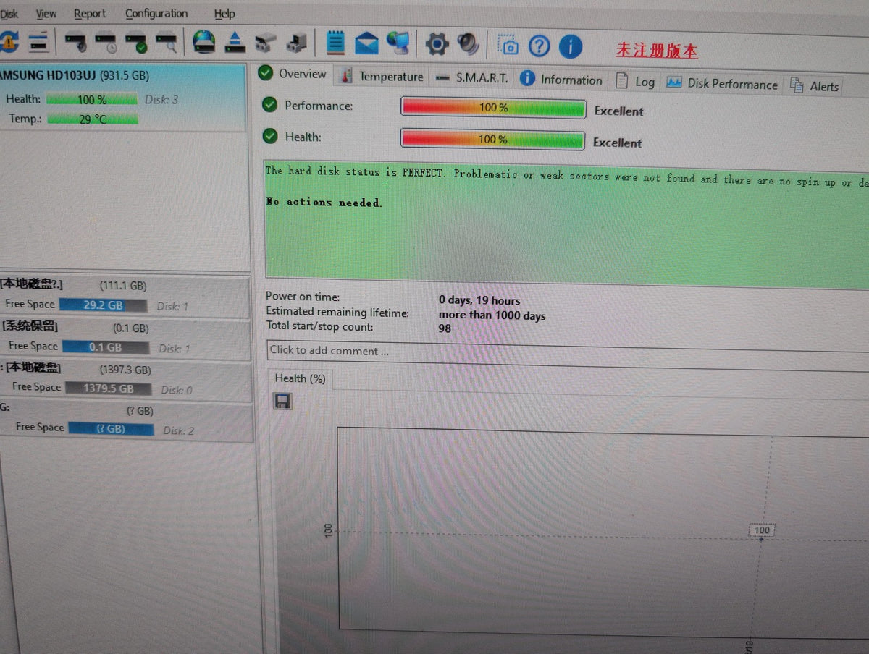This screenshot has height=654, width=869.
Task: Click the disk with clock toolbar icon
Action: tap(107, 43)
